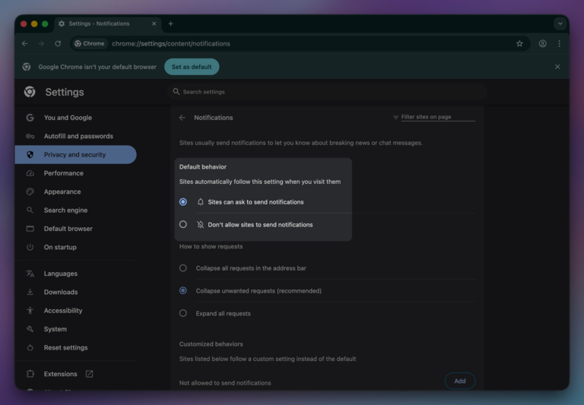Click the crossed bell icon beside Don't allow sites
584x405 pixels.
tap(201, 224)
